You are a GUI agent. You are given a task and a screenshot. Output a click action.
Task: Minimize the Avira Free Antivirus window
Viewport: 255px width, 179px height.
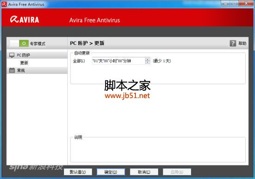pos(225,3)
